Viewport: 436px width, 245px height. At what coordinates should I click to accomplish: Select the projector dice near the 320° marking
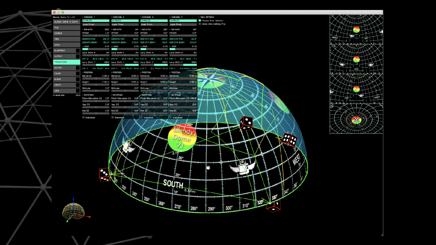click(274, 206)
